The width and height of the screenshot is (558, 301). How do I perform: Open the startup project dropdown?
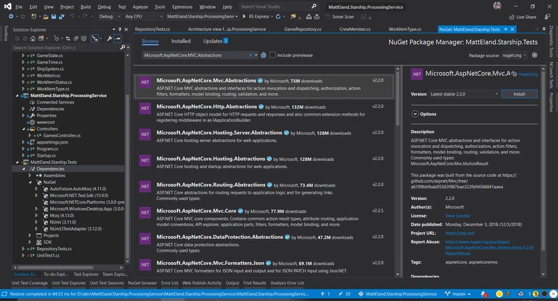tap(202, 16)
